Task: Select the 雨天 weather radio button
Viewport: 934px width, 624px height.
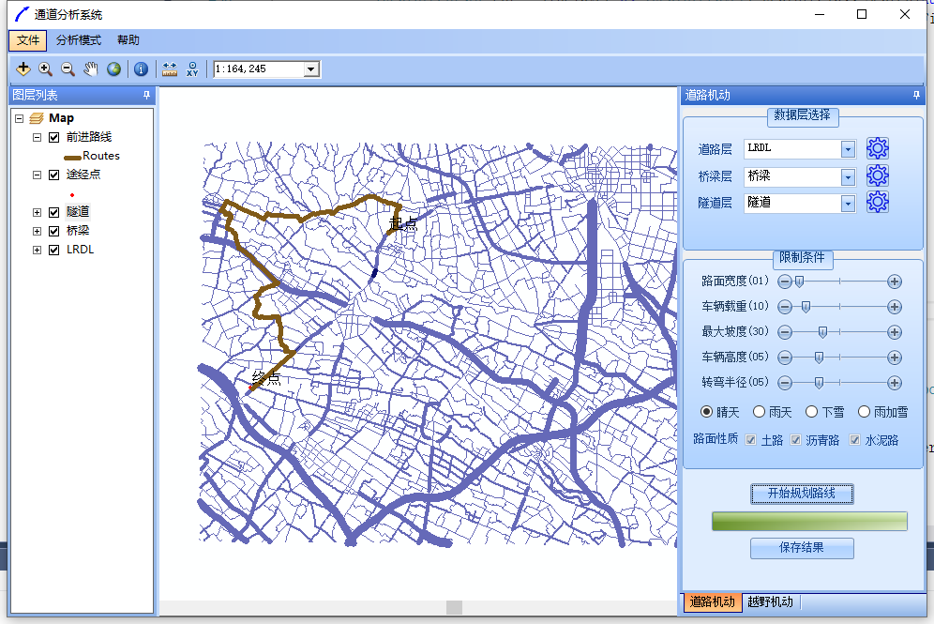Action: click(760, 412)
